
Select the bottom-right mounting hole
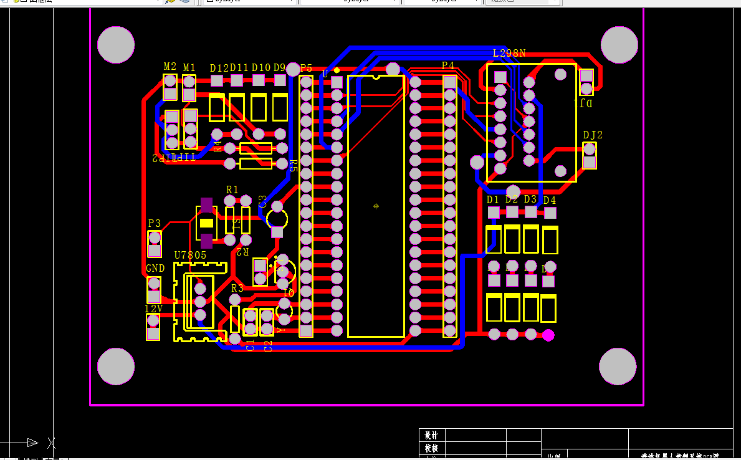[x=618, y=367]
